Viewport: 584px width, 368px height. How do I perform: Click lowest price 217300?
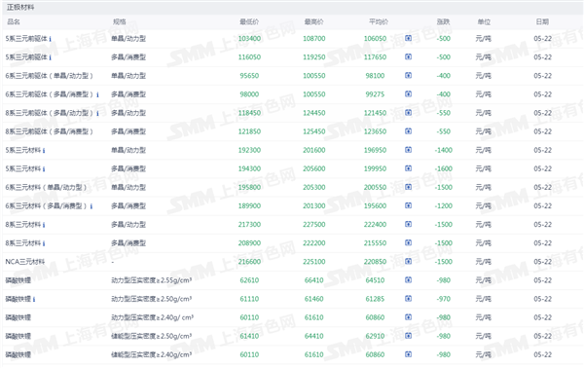tap(249, 225)
